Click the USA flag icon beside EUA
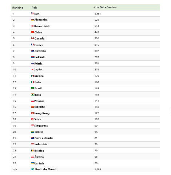 [x=32, y=13]
